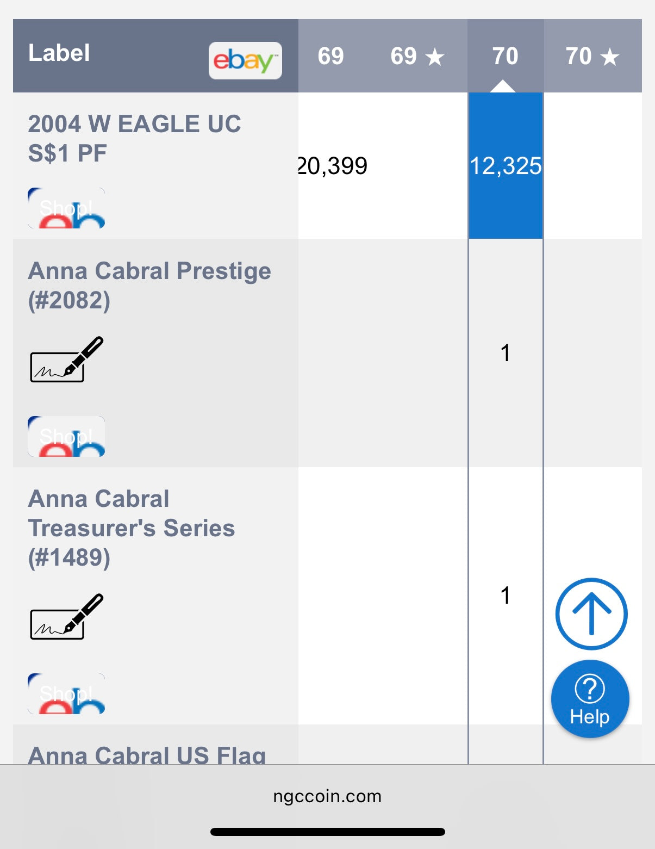The width and height of the screenshot is (655, 849).
Task: Select the 69 star grade column header
Action: pyautogui.click(x=417, y=56)
